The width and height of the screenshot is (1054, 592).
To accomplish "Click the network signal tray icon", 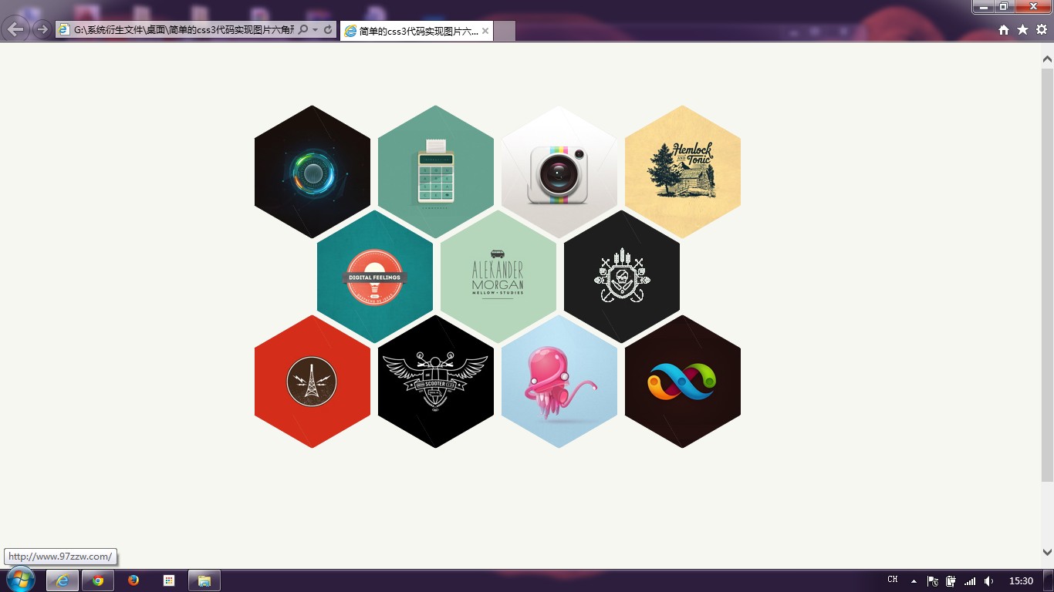I will click(970, 581).
